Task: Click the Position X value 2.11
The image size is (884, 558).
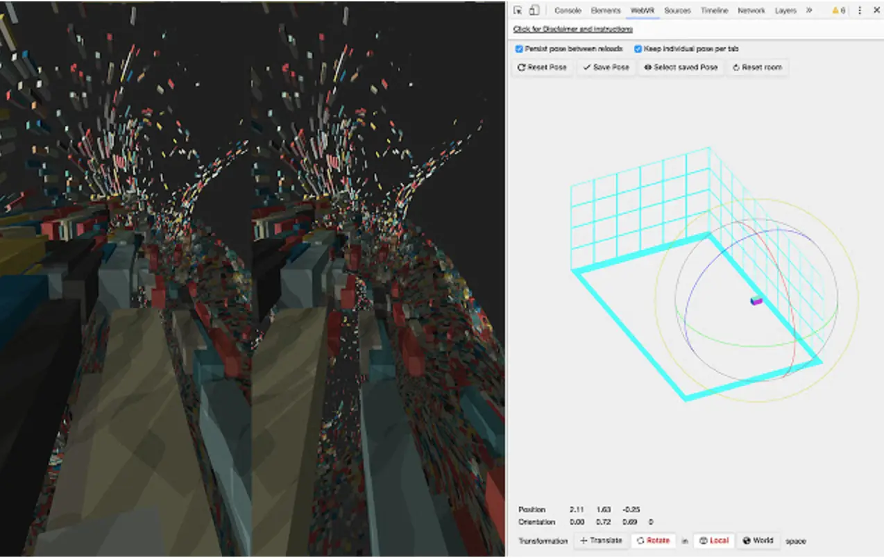Action: pyautogui.click(x=577, y=509)
